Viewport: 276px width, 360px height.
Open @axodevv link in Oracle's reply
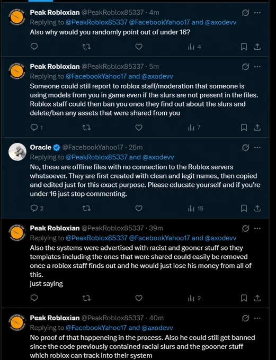tap(158, 157)
